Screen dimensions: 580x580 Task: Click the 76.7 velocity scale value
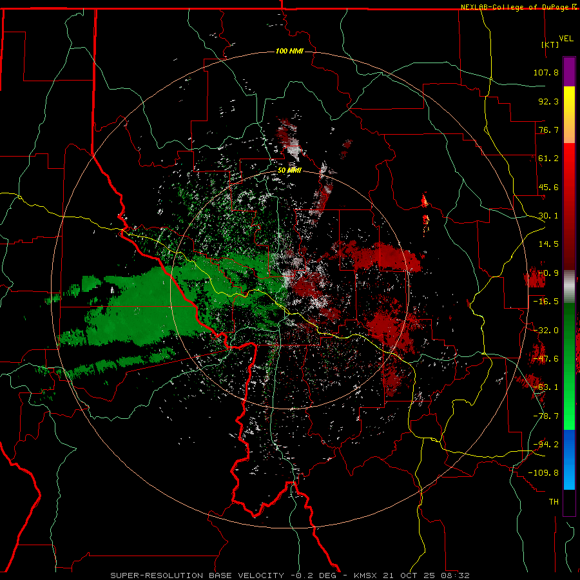tap(548, 130)
